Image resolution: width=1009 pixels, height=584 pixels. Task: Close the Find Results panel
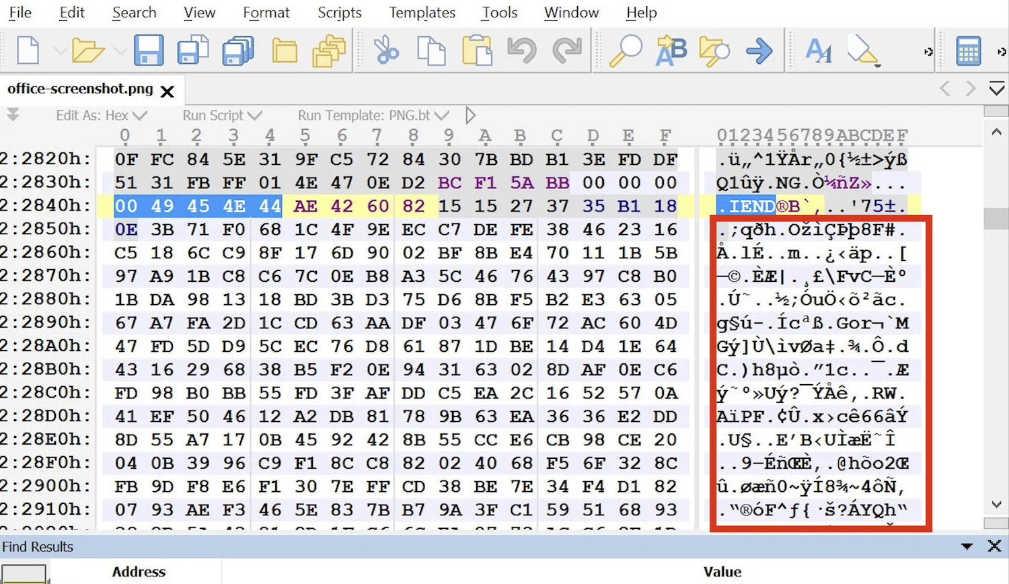pyautogui.click(x=994, y=546)
